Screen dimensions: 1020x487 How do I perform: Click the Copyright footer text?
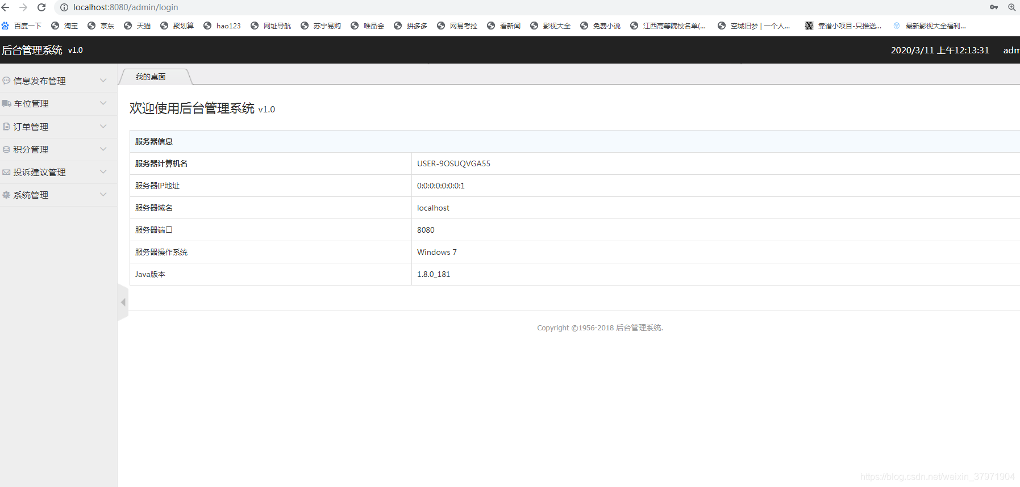tap(600, 328)
